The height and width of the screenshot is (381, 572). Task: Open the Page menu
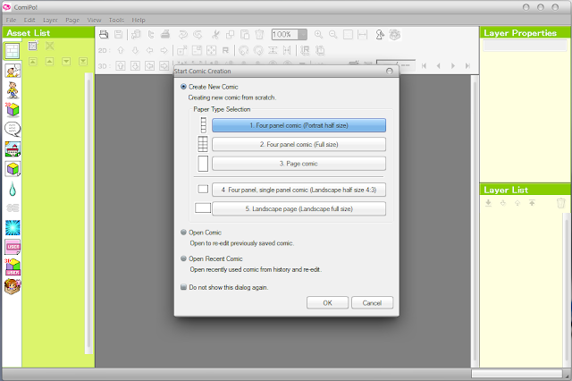point(72,20)
